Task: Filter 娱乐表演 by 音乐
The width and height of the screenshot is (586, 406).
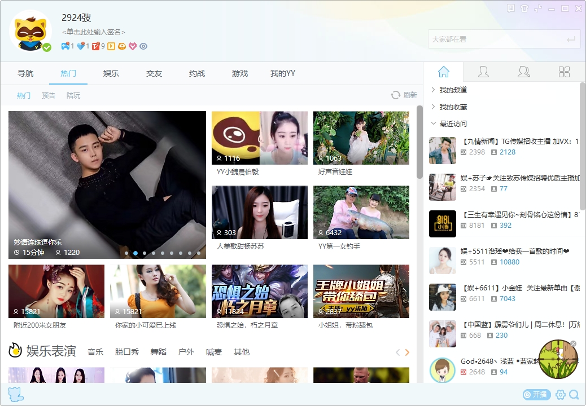Action: click(x=95, y=352)
